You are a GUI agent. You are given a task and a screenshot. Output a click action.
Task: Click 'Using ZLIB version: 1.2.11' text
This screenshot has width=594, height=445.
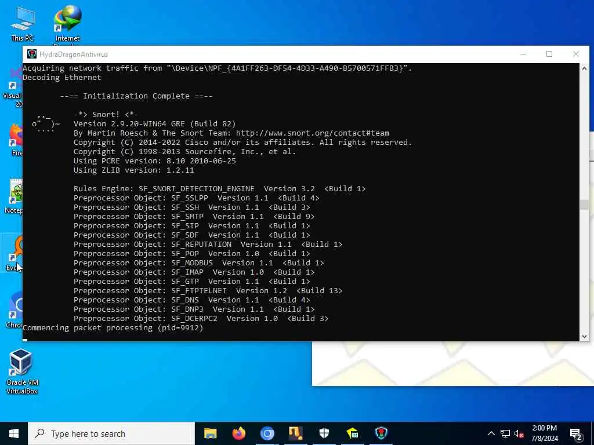(134, 170)
